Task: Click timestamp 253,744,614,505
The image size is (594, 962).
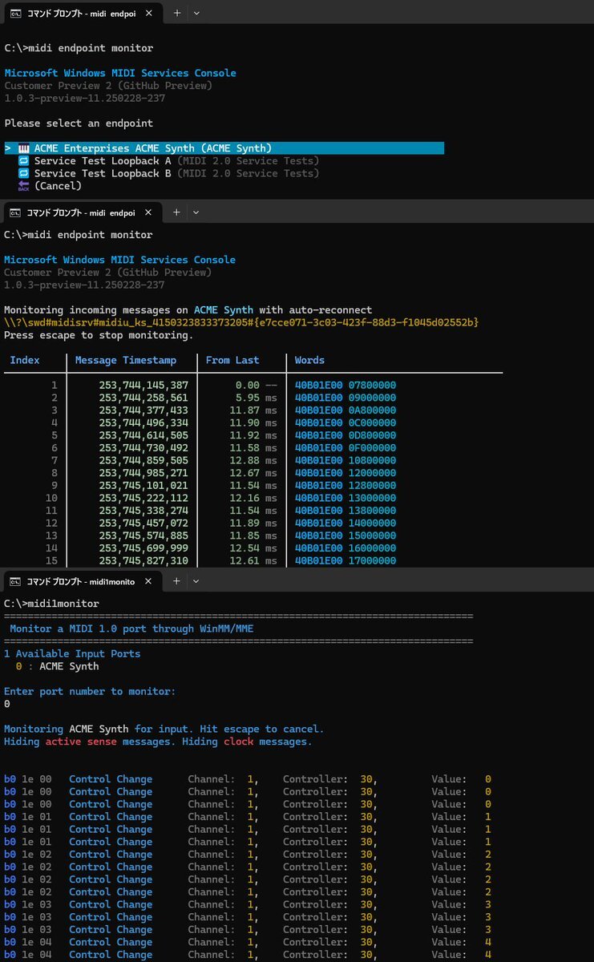Action: 143,435
